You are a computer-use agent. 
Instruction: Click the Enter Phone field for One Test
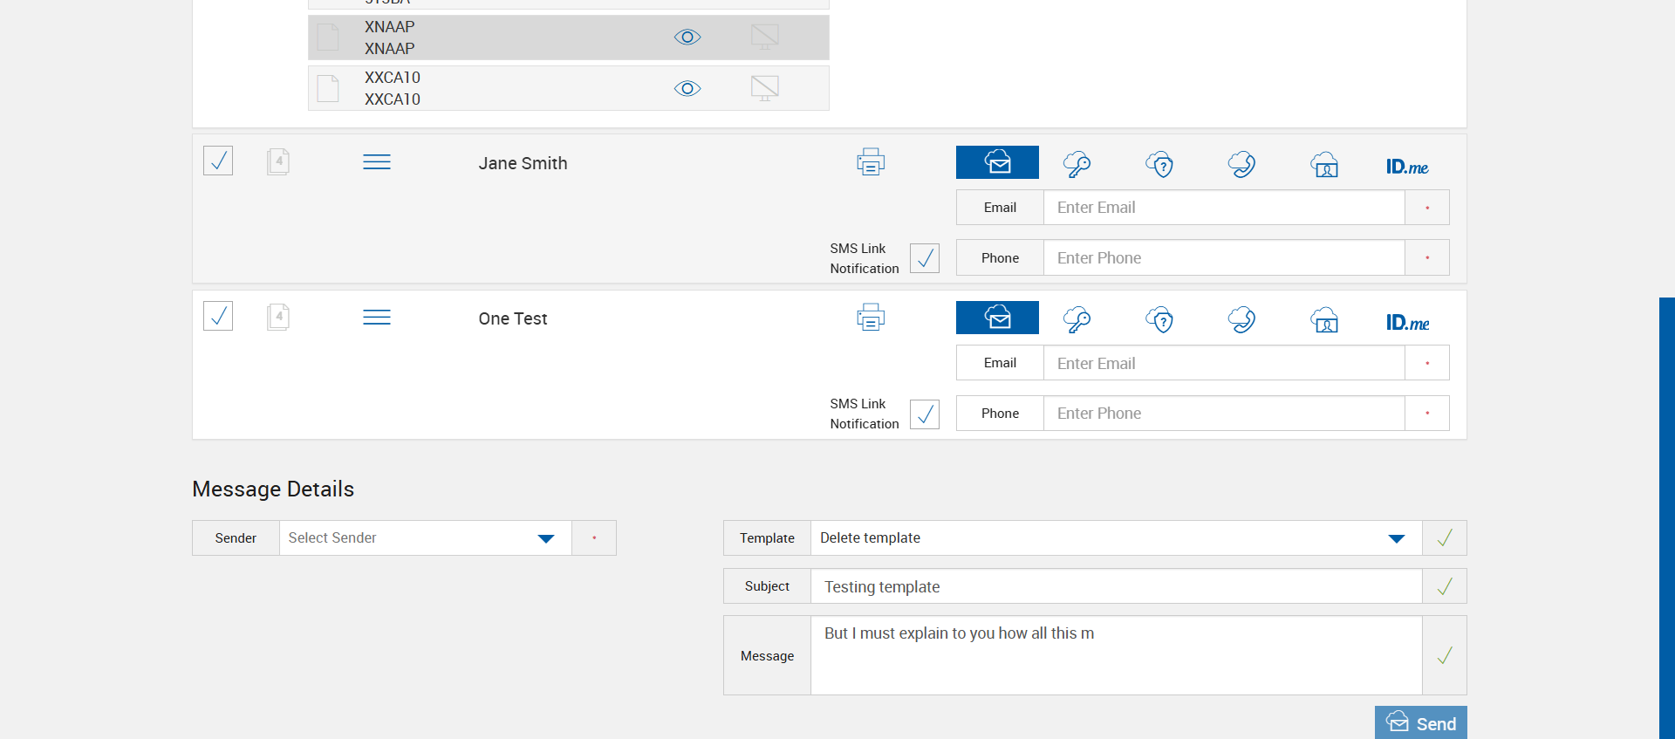pos(1223,414)
